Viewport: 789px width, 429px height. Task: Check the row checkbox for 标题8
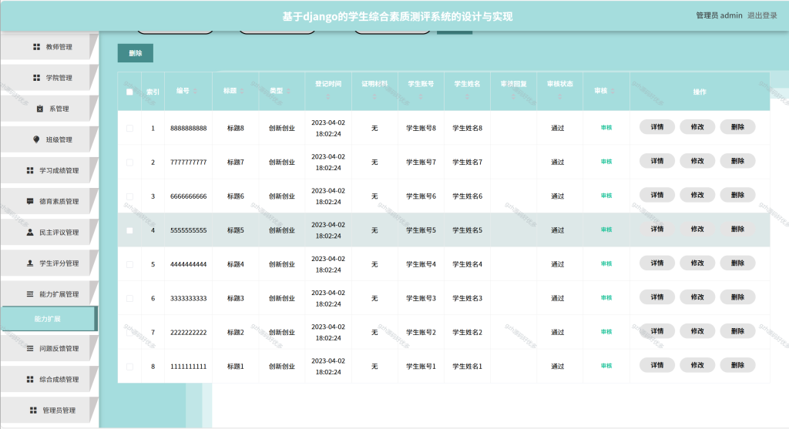point(129,129)
